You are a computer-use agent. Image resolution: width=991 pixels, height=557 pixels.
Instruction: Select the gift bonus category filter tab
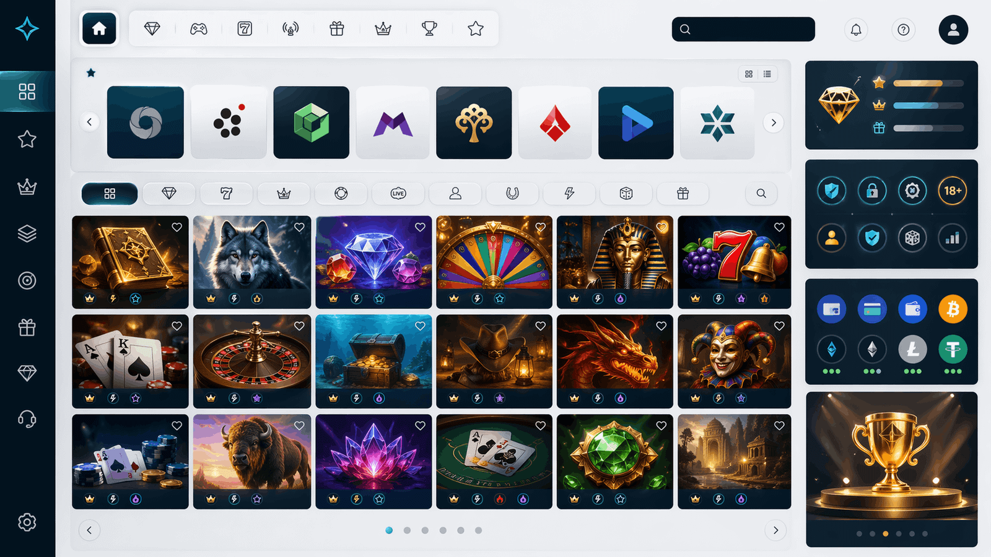click(683, 194)
